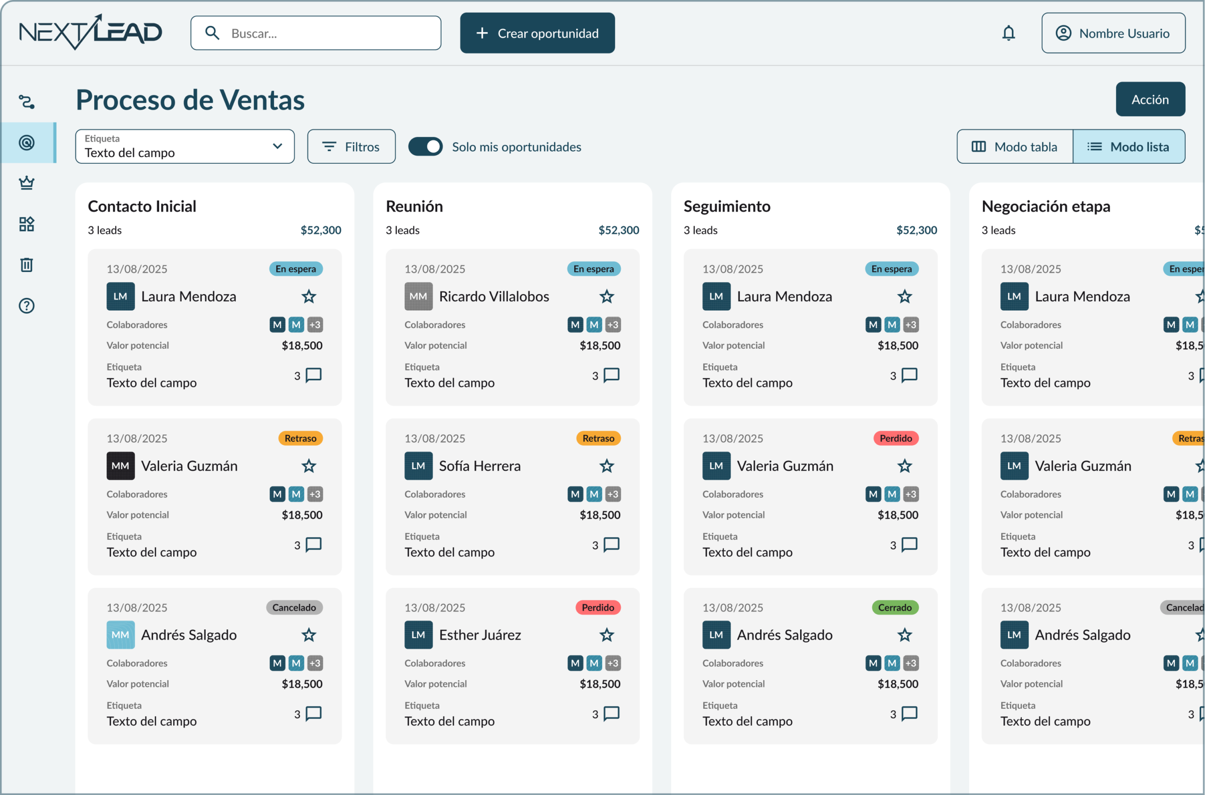Click the 'Perdido' status badge on Esther Juárez's card
The image size is (1205, 795).
(x=598, y=607)
